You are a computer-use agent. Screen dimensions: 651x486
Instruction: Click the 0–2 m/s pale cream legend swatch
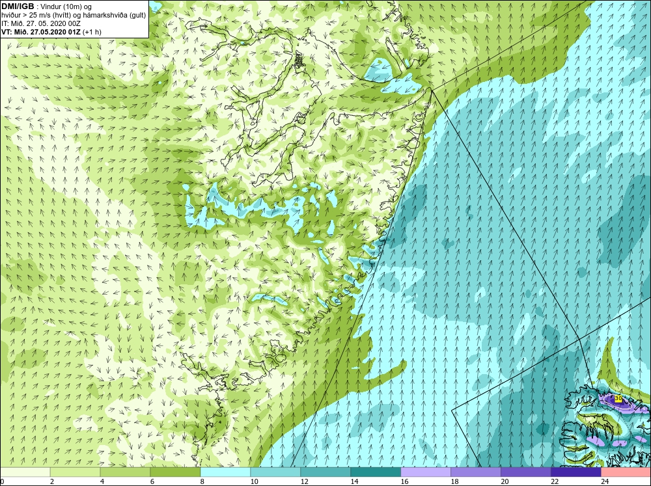[25, 472]
